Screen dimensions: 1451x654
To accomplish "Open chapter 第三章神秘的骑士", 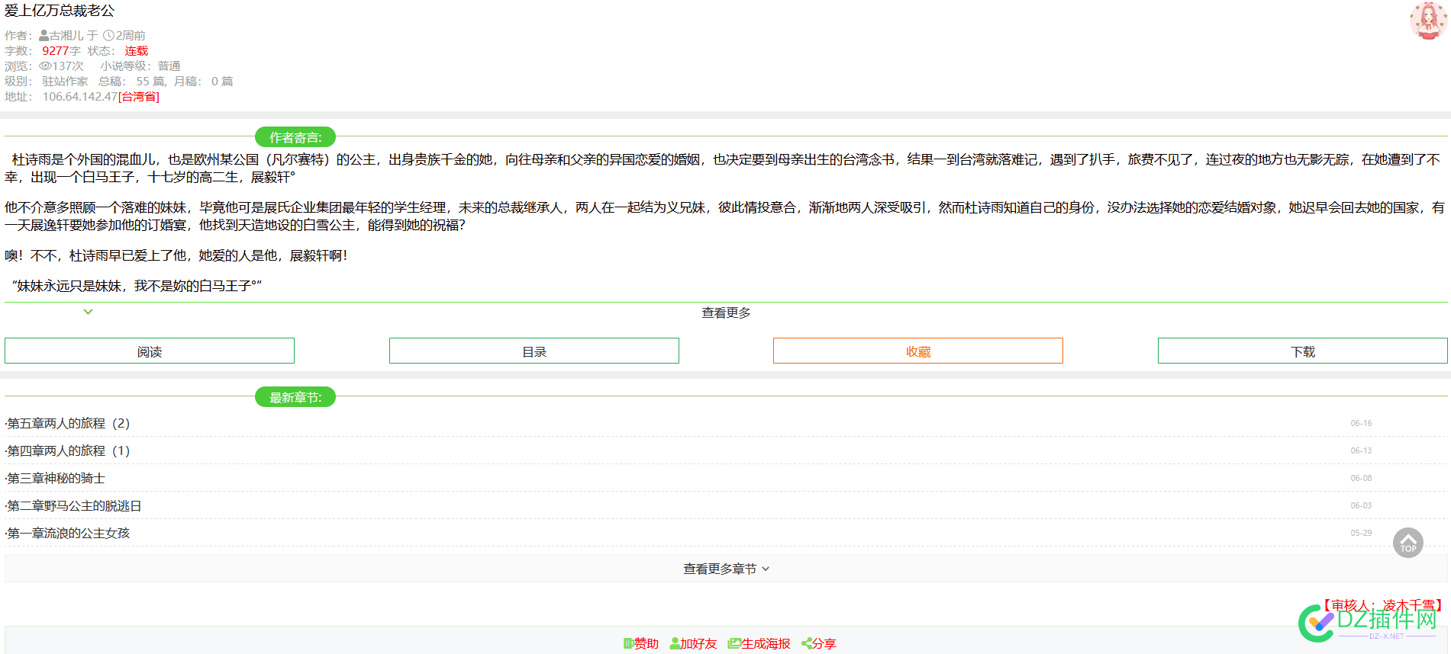I will [56, 478].
